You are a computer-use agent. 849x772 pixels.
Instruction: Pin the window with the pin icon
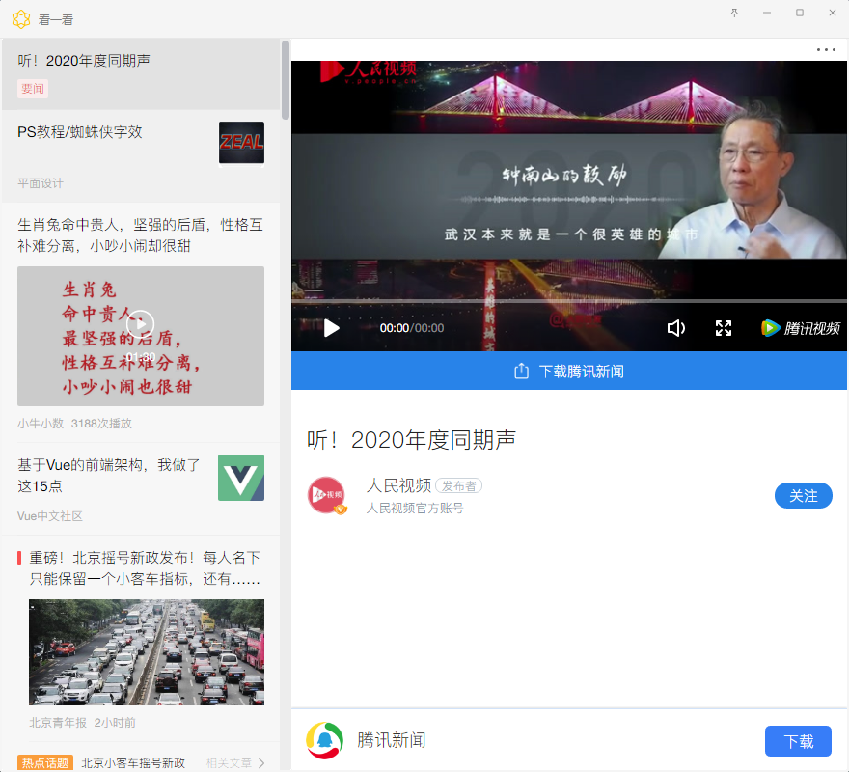[x=734, y=13]
